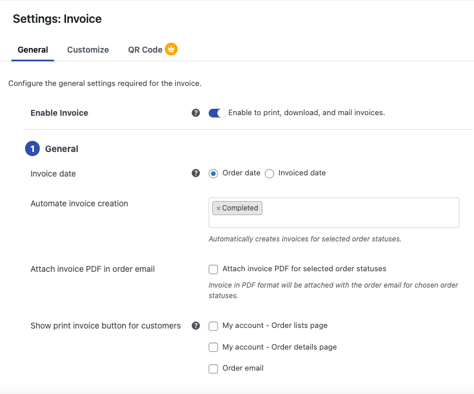The height and width of the screenshot is (394, 474).
Task: Click the help icon beside Enable Invoice
Action: pos(196,113)
